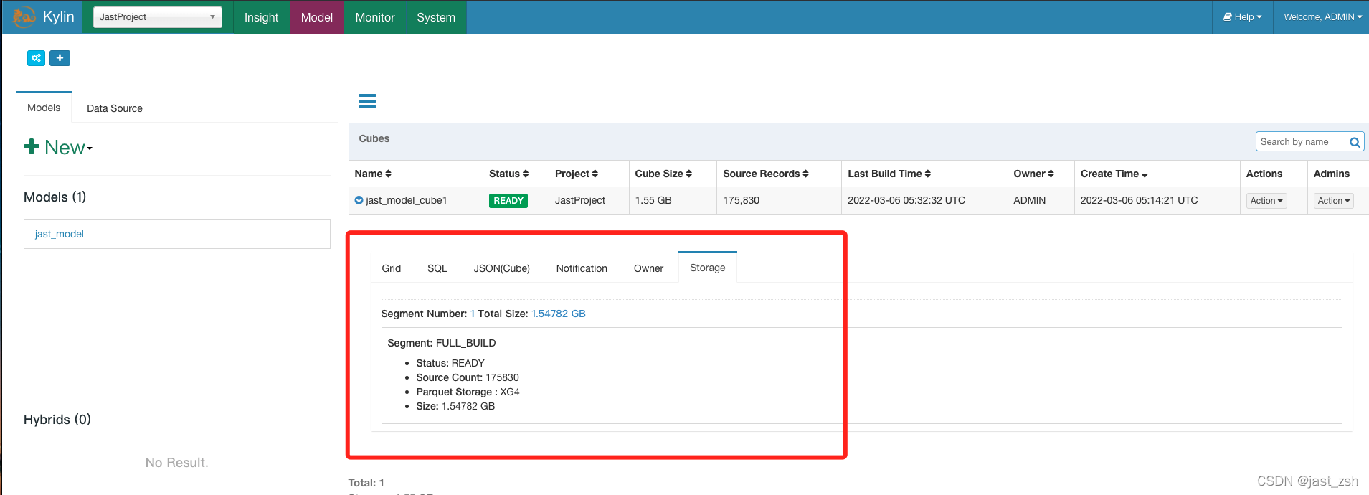Click the 2022-03-06 05:32:32 UTC build time
1369x495 pixels.
click(906, 200)
